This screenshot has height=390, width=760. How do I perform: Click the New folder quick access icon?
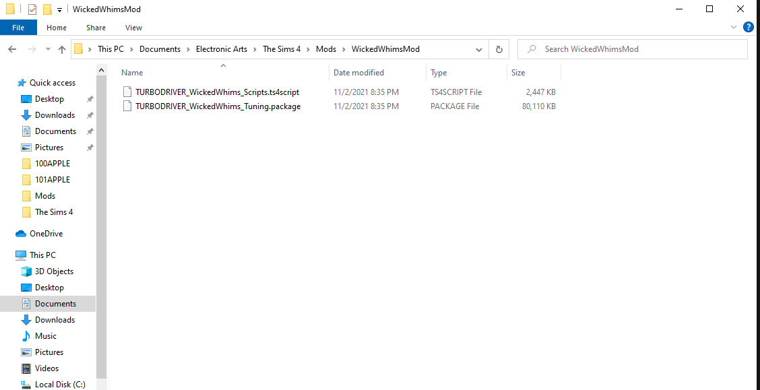47,9
